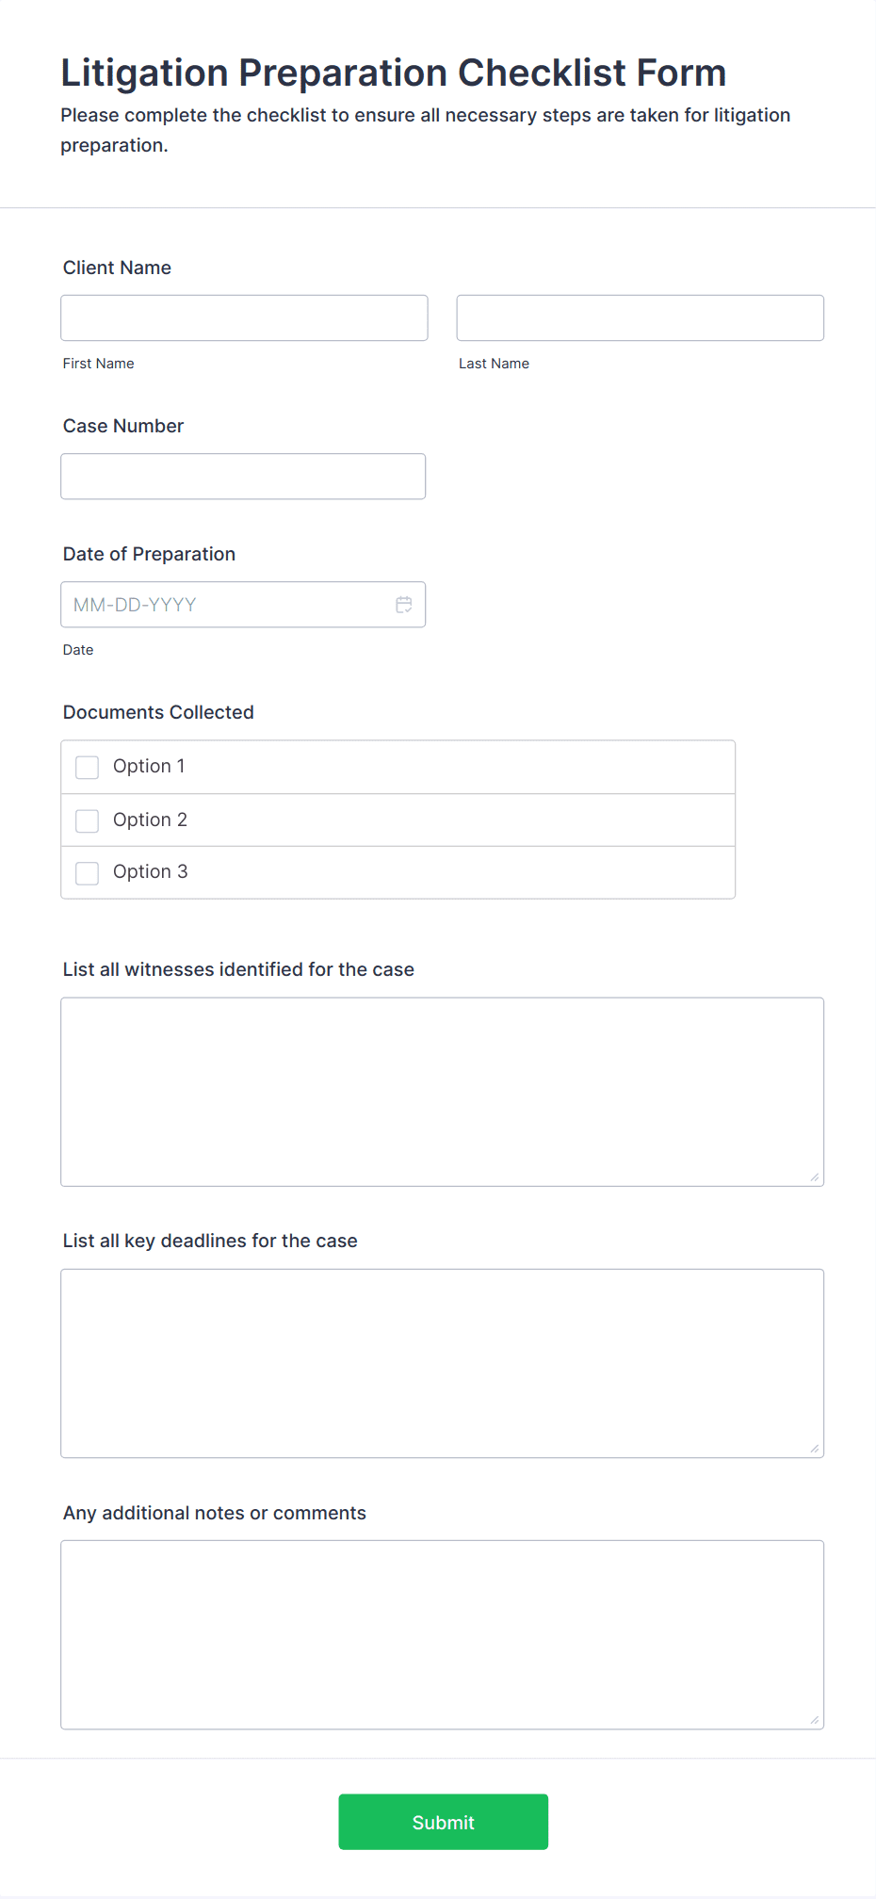Tick the Option 3 checkbox
Viewport: 876px width, 1899px height.
coord(88,873)
